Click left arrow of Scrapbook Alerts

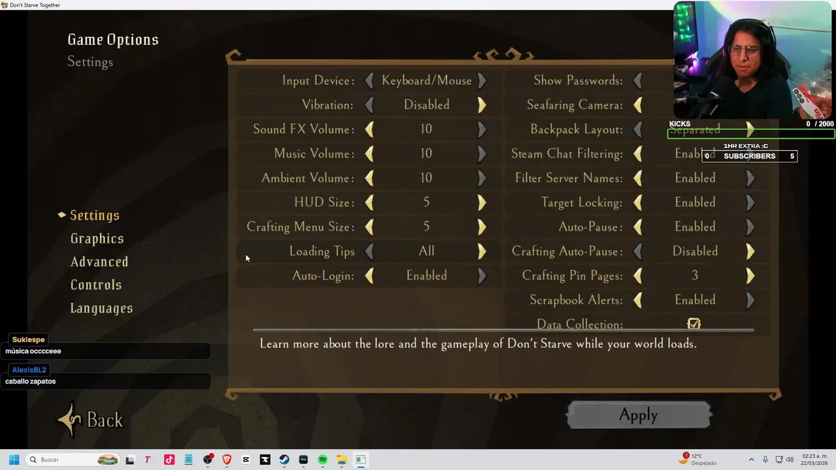point(638,300)
